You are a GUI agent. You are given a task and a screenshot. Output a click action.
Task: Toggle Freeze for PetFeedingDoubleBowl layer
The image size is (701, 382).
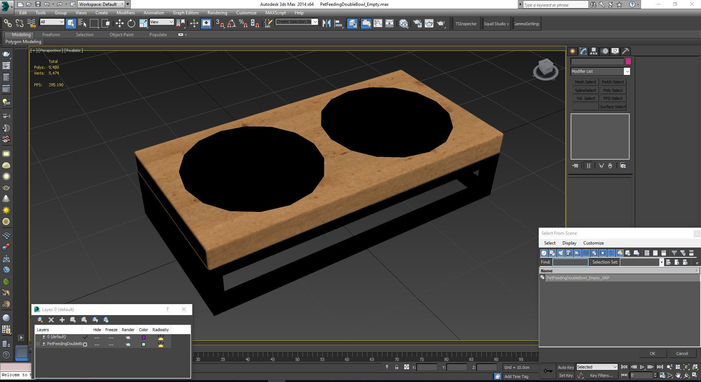click(111, 344)
